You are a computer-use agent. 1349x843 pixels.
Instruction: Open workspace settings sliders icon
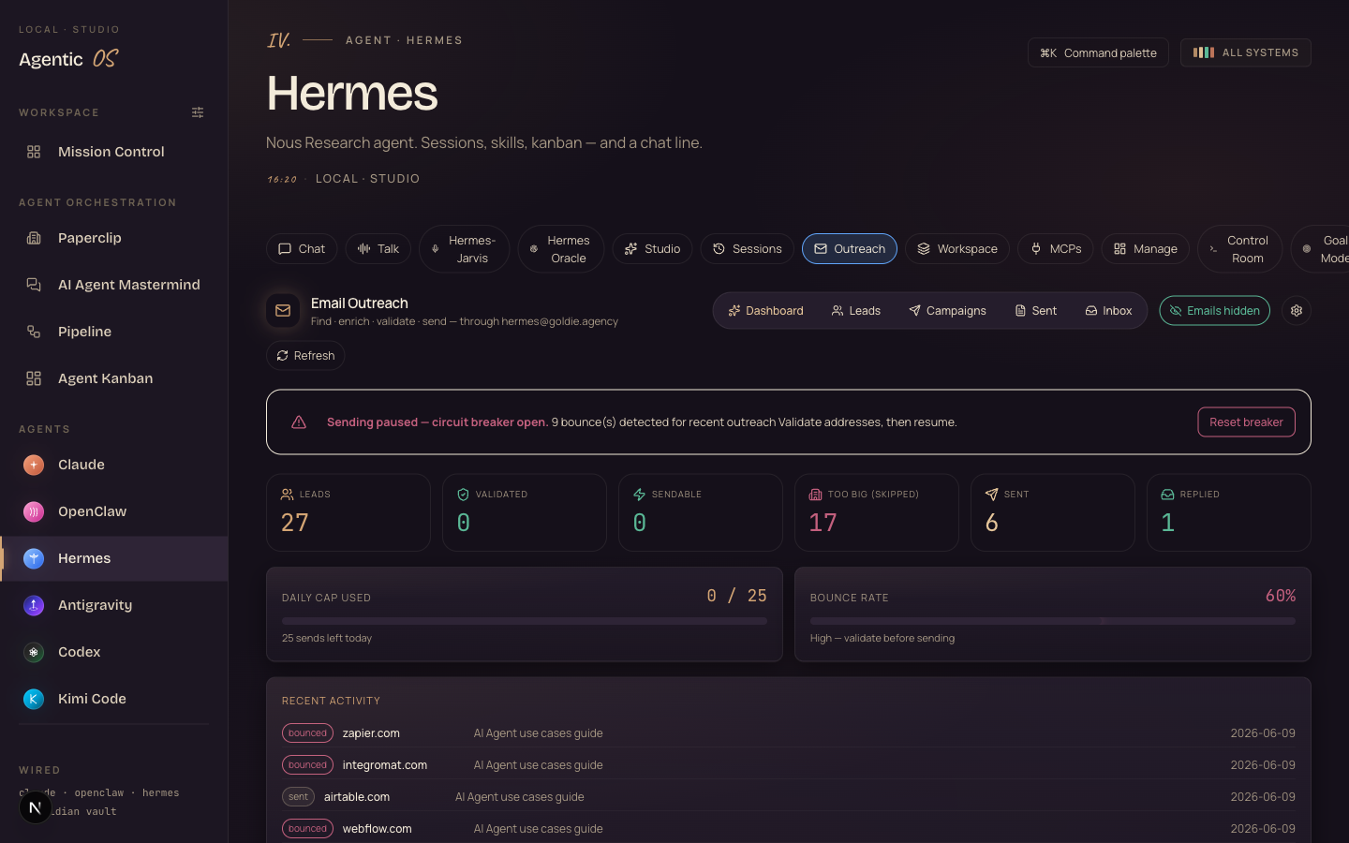click(x=198, y=112)
